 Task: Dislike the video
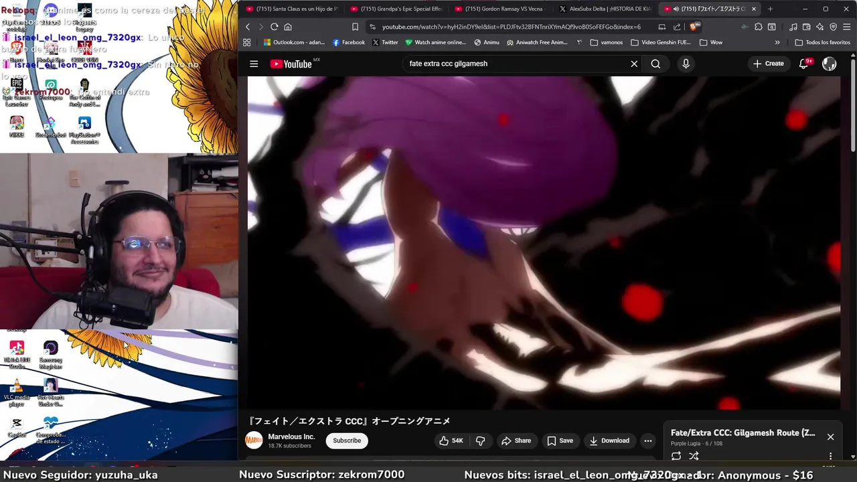click(x=480, y=440)
